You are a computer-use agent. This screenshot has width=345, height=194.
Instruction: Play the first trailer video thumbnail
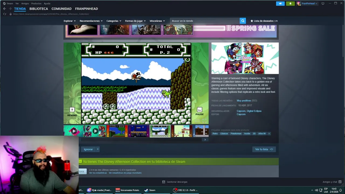[x=74, y=131]
